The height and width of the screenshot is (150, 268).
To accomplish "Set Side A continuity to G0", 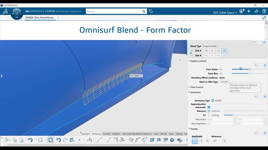I will [x=206, y=51].
